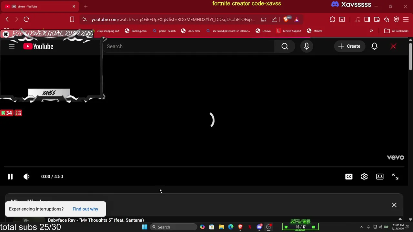Open see saved passwords bookmark
413x232 pixels.
click(x=228, y=31)
